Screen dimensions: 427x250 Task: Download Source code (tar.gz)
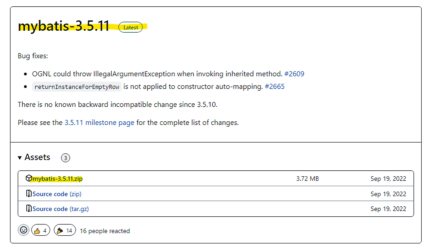(61, 209)
